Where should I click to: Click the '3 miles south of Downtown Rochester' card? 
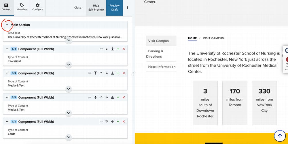tap(205, 103)
